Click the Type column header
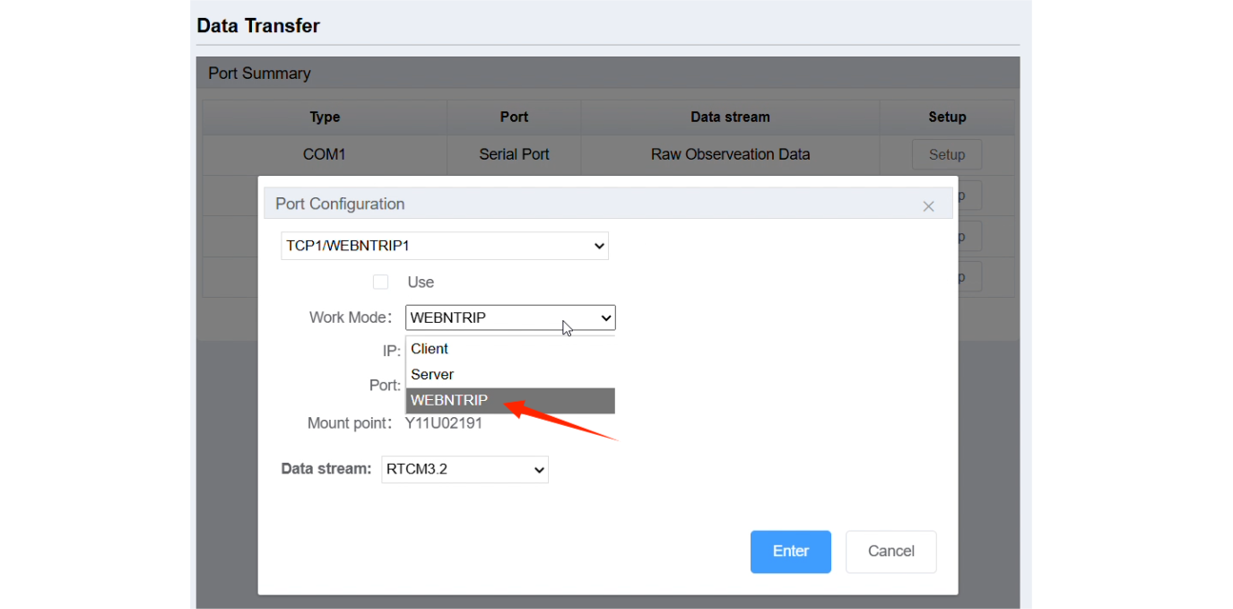Screen dimensions: 1233x609 tap(325, 117)
